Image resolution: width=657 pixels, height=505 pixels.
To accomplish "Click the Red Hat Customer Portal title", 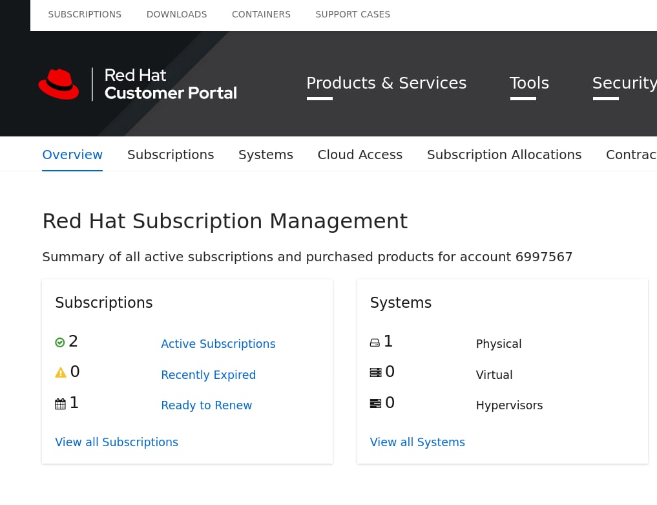I will click(x=171, y=84).
